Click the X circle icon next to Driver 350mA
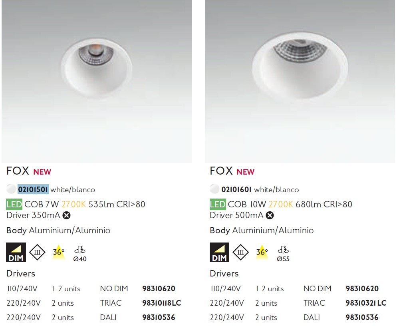The width and height of the screenshot is (399, 334). click(67, 216)
